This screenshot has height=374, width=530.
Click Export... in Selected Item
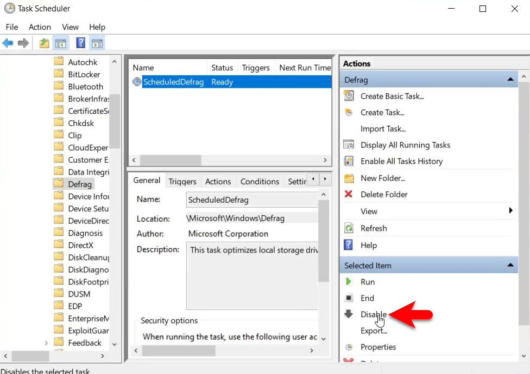coord(374,331)
